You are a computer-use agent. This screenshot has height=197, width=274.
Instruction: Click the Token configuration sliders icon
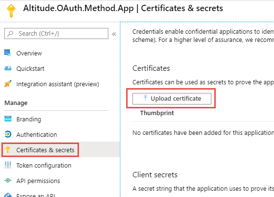point(8,165)
